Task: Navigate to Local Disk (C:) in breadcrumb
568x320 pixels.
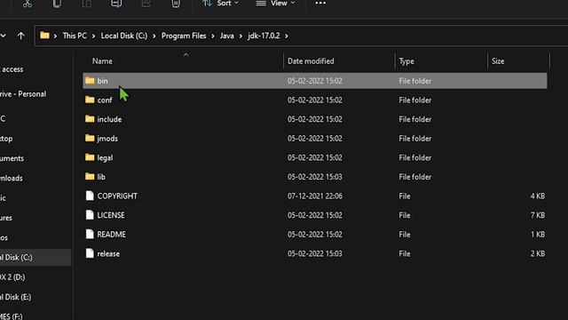Action: 124,36
